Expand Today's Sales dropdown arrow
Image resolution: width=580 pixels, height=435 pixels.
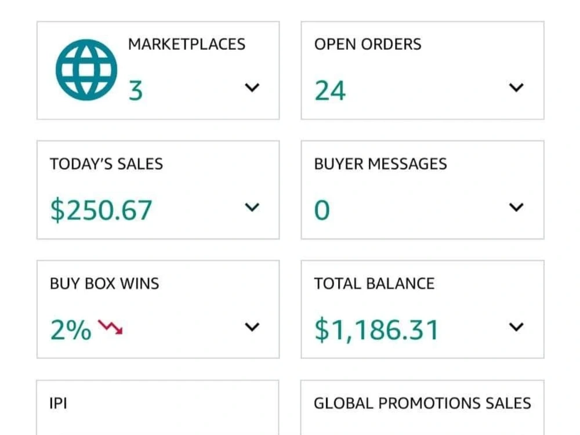[x=252, y=207]
